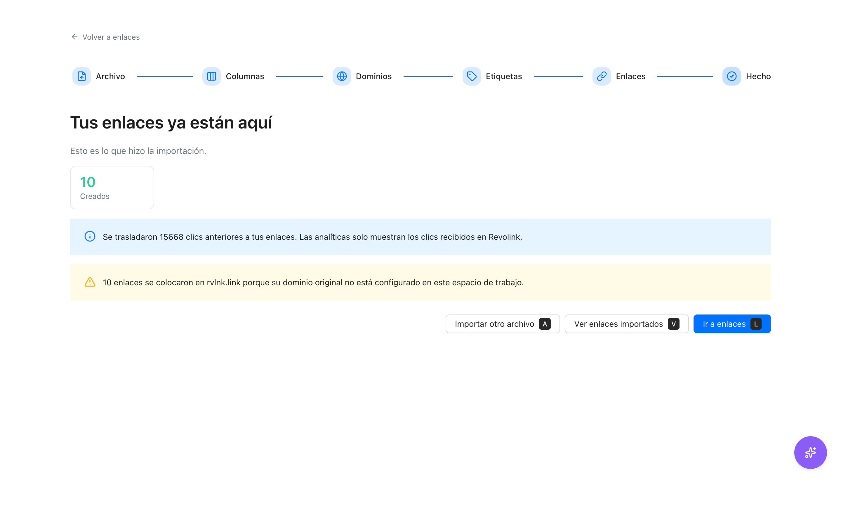Click the Enlaces chain-link step icon

(x=602, y=76)
